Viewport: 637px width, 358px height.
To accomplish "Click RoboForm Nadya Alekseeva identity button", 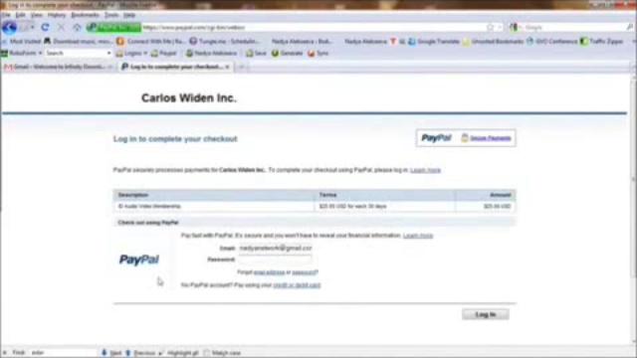I will click(211, 53).
